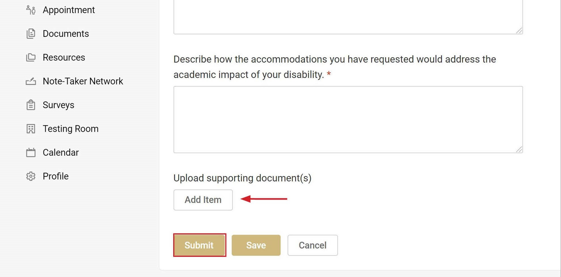
Task: Click the Appointment people icon
Action: 31,10
